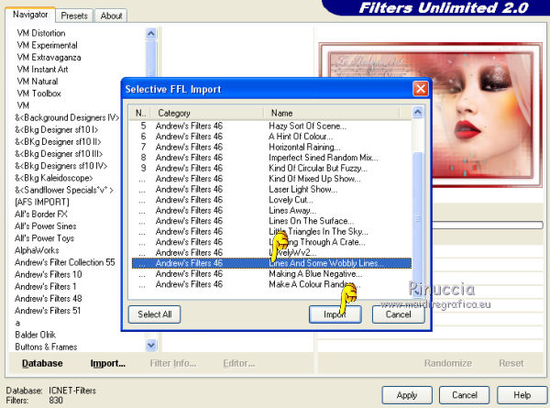Select Balder Olrik category

(x=36, y=335)
